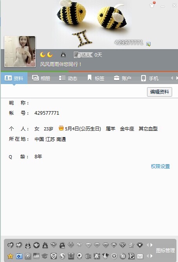Click the D flag icon
The image size is (178, 262).
pyautogui.click(x=131, y=256)
